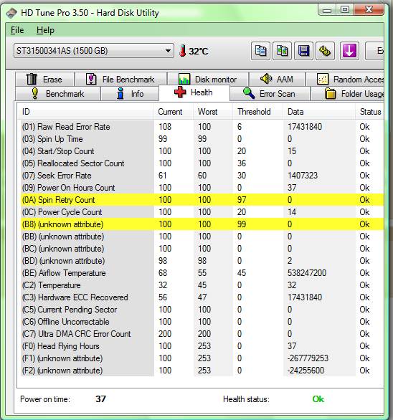The width and height of the screenshot is (393, 420).
Task: Close the HD Tune Pro window
Action: coord(369,10)
